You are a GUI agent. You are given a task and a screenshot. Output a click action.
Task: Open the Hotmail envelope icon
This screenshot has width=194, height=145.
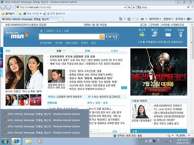click(x=168, y=35)
